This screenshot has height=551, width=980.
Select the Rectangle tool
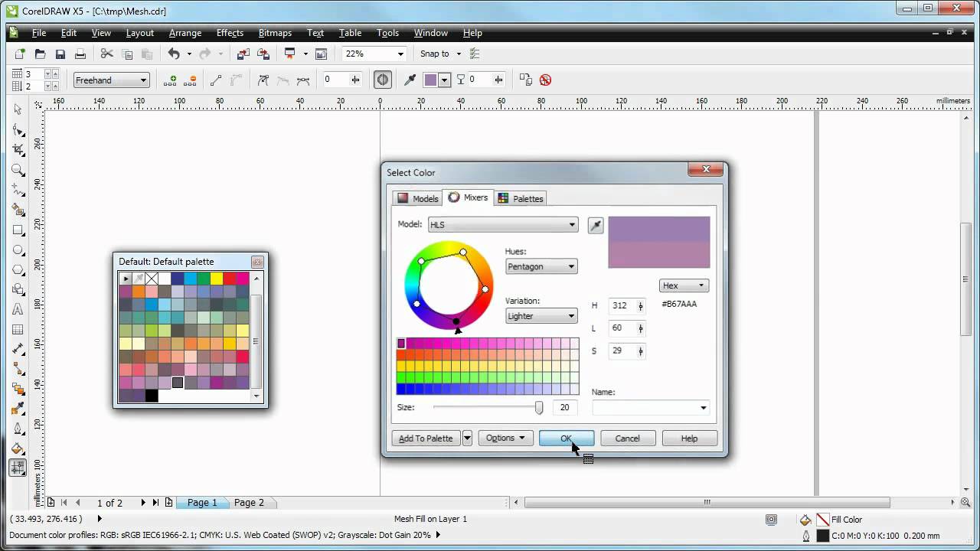[x=18, y=230]
